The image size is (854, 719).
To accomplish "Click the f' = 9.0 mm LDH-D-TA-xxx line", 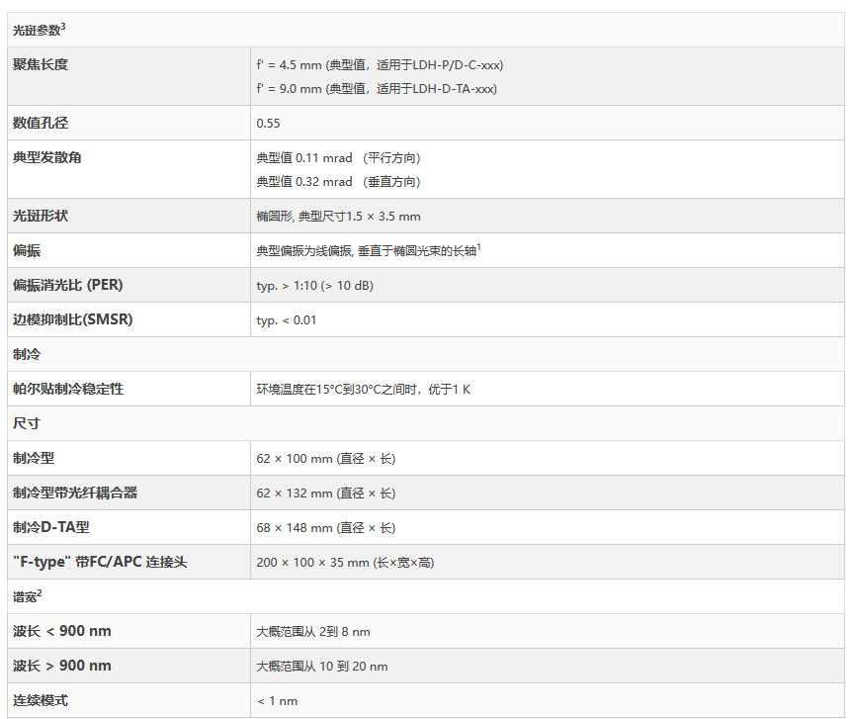I will 376,89.
